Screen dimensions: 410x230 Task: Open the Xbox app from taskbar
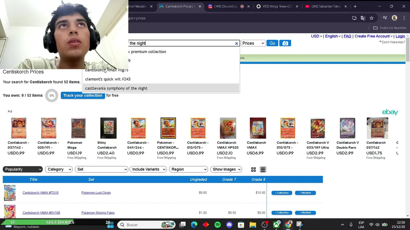[276, 225]
